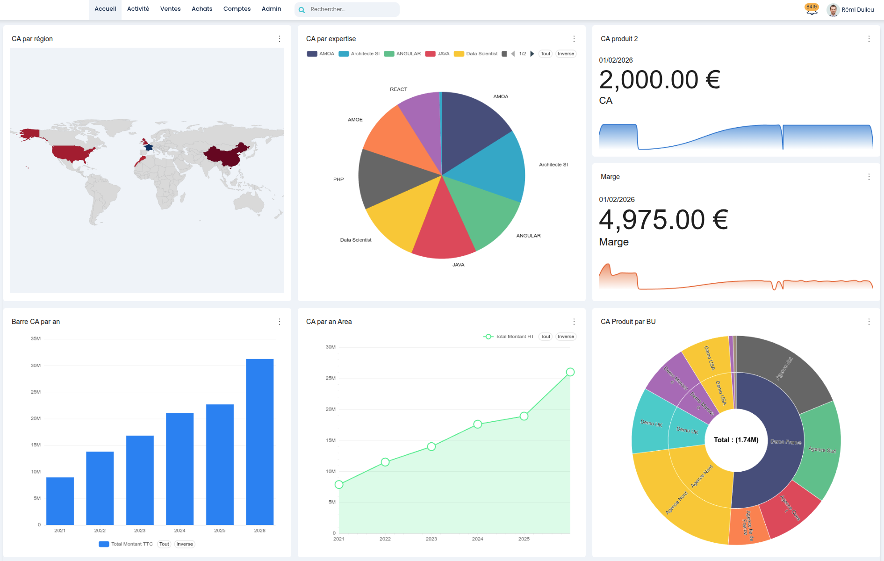Open the notifications bell showing 8419

click(x=812, y=10)
